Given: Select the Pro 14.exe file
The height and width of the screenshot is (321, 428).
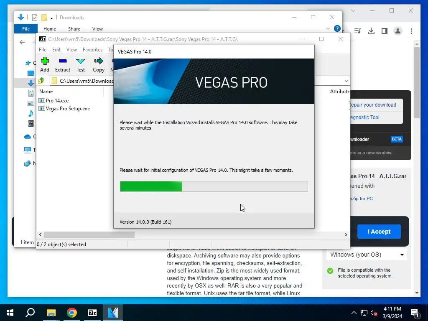Looking at the screenshot, I should [54, 101].
